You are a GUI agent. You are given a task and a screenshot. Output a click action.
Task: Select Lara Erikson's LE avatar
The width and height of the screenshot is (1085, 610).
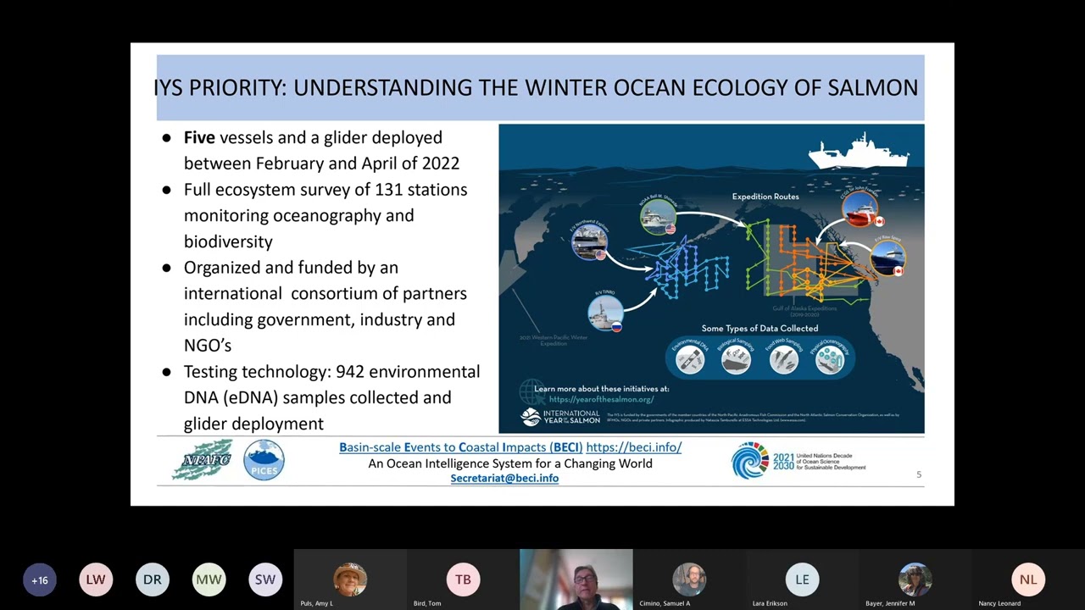(x=802, y=579)
